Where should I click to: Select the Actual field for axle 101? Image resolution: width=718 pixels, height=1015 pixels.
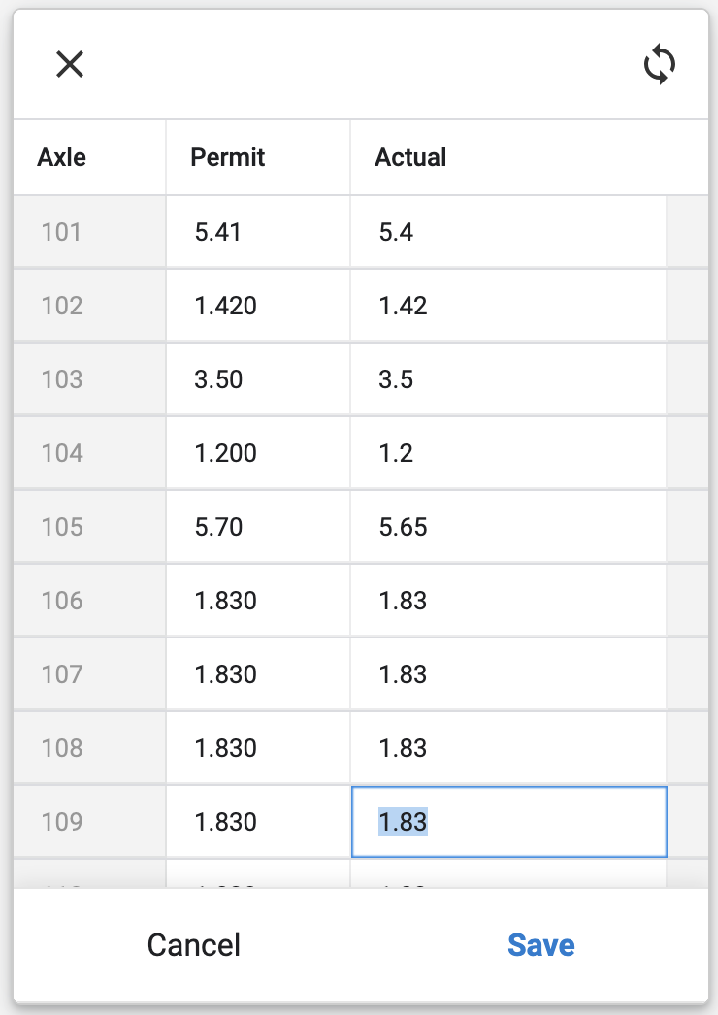[x=508, y=232]
